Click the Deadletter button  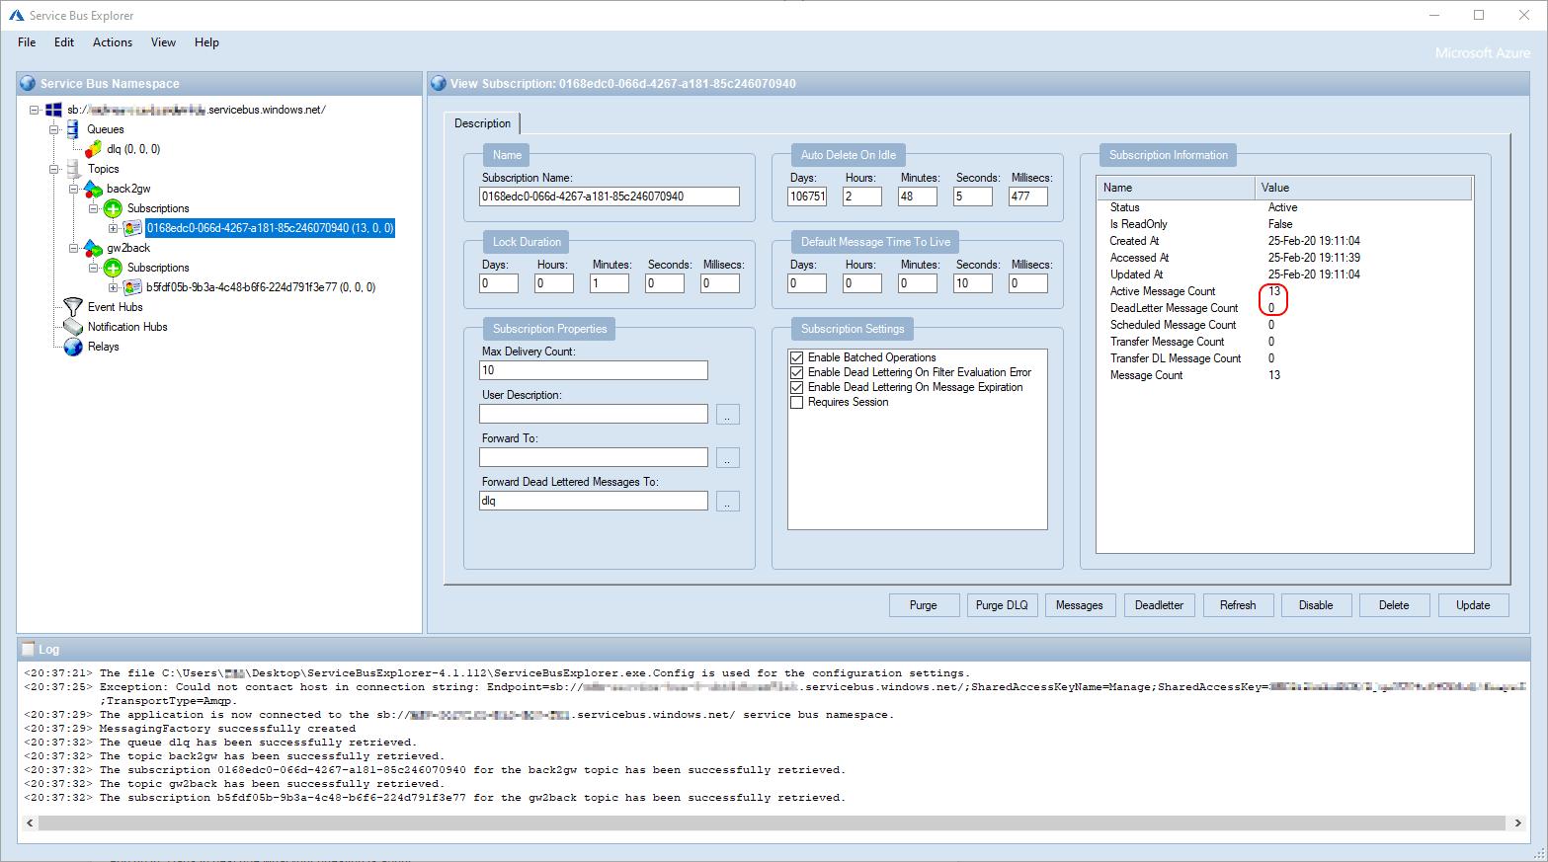pyautogui.click(x=1159, y=605)
